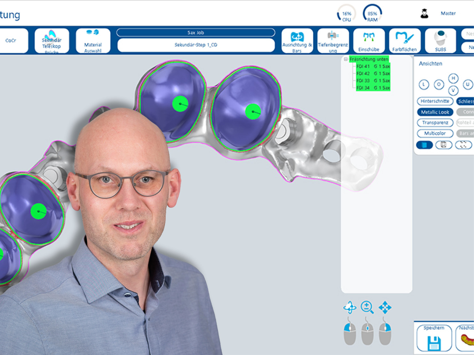Toggle Transparenz view
474x355 pixels.
pyautogui.click(x=435, y=122)
